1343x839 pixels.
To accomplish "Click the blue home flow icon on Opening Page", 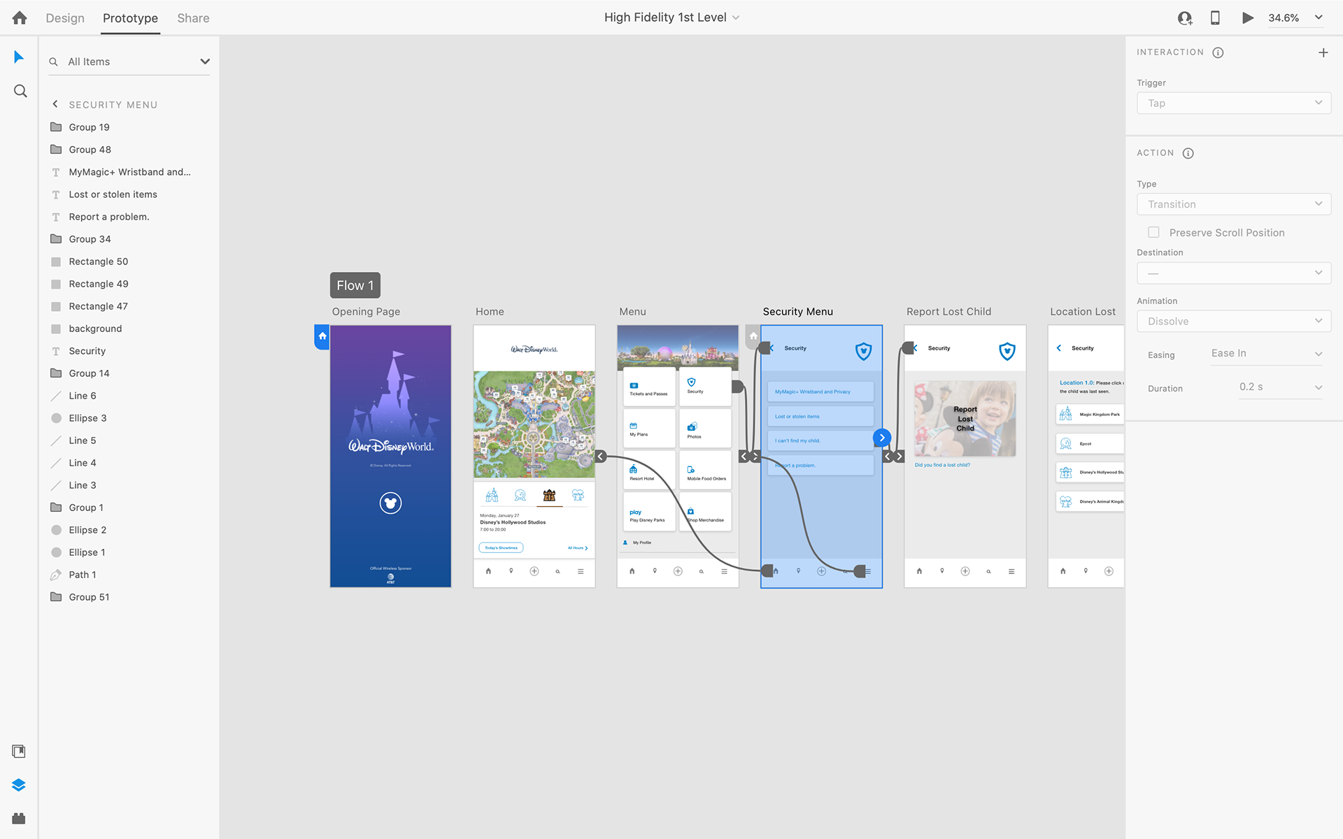I will click(322, 336).
